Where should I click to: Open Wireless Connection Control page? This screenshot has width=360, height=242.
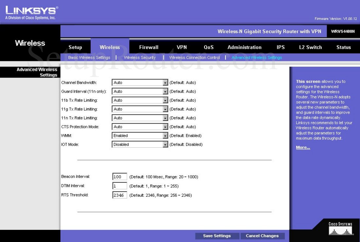[x=194, y=57]
